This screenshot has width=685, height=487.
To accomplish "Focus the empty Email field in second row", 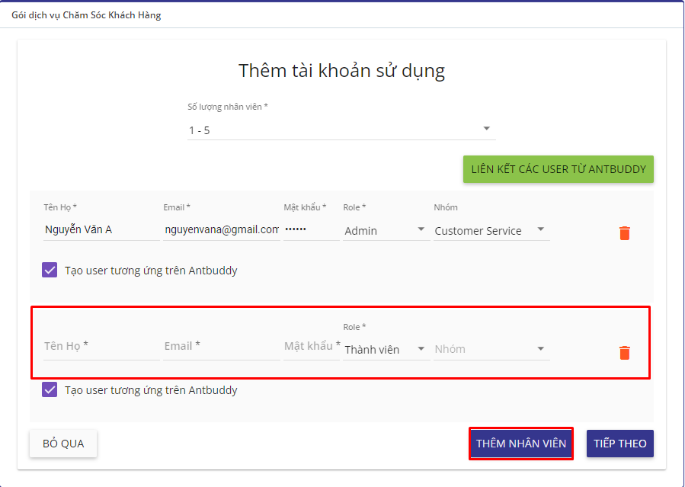I will (x=222, y=346).
